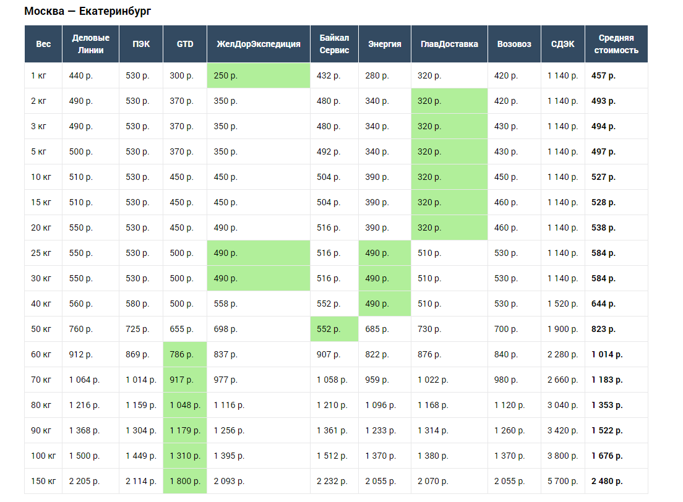Select the highlighted 552 р. cell in the 50 кг row
683x502 pixels.
(x=335, y=329)
